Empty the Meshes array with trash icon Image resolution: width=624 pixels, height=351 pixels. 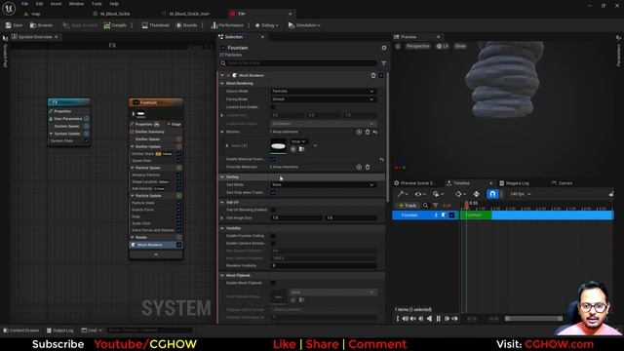(368, 132)
